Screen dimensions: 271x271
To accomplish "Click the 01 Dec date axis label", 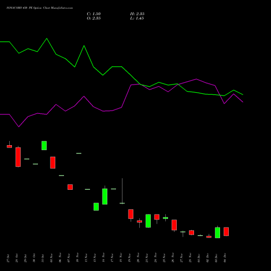I will tap(199, 258).
